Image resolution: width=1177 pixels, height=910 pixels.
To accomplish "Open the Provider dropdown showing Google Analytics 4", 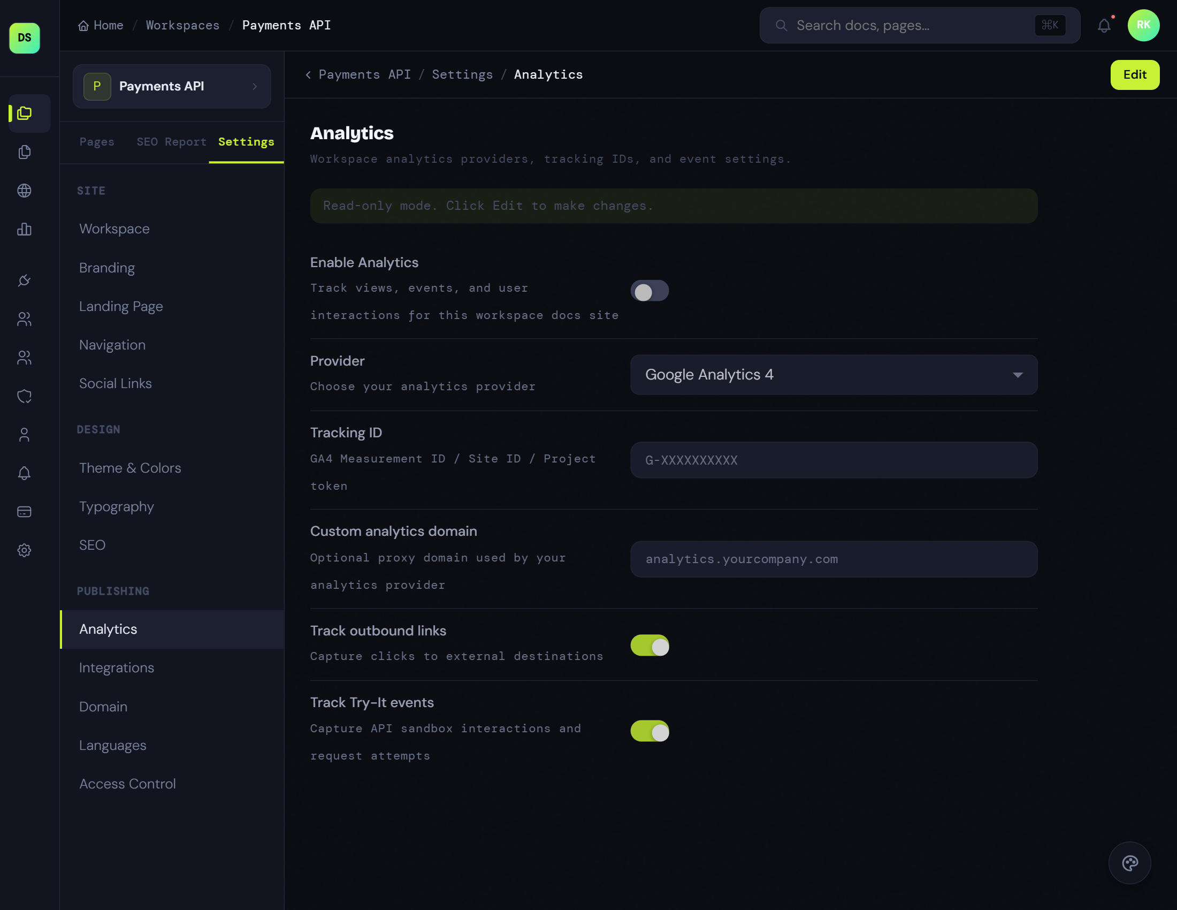I will point(833,375).
